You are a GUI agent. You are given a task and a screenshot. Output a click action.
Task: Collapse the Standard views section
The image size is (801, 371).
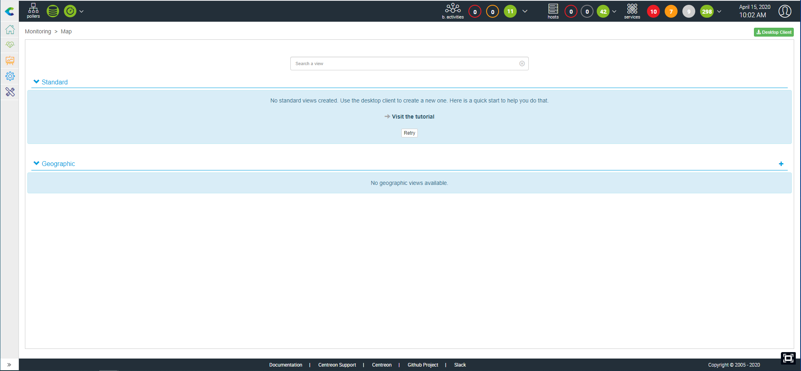click(x=37, y=82)
